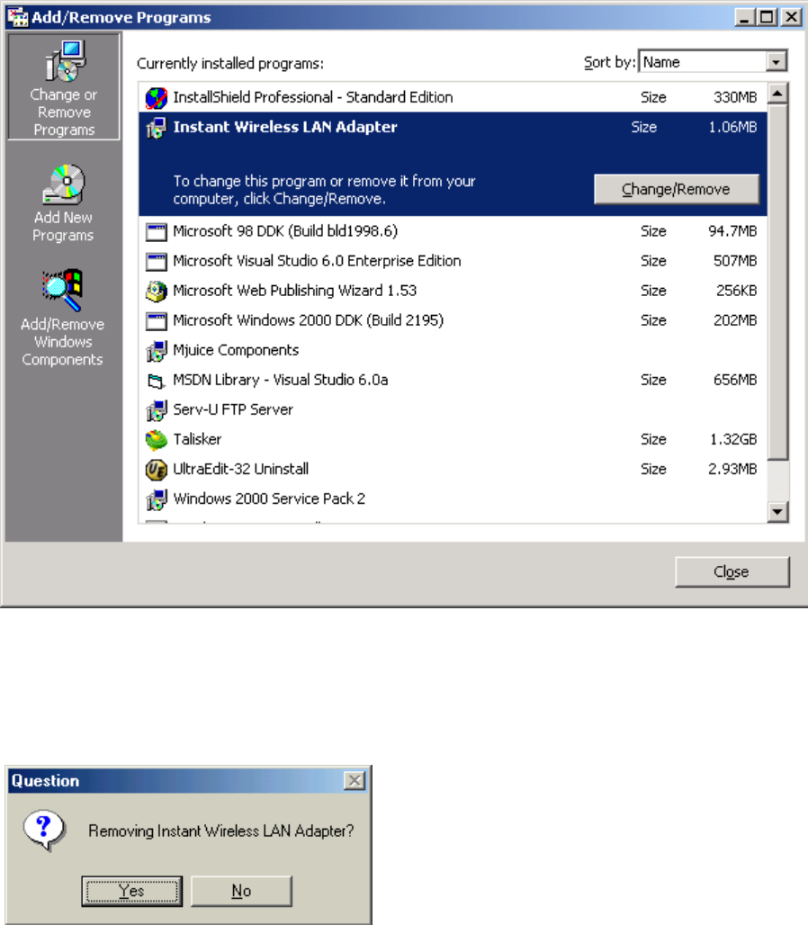808x925 pixels.
Task: Open Add New Programs panel
Action: [63, 203]
